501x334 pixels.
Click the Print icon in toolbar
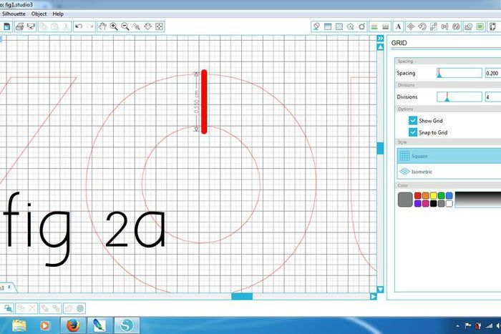19,26
